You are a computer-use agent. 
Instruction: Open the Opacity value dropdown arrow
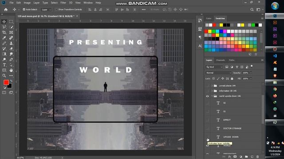coord(251,73)
